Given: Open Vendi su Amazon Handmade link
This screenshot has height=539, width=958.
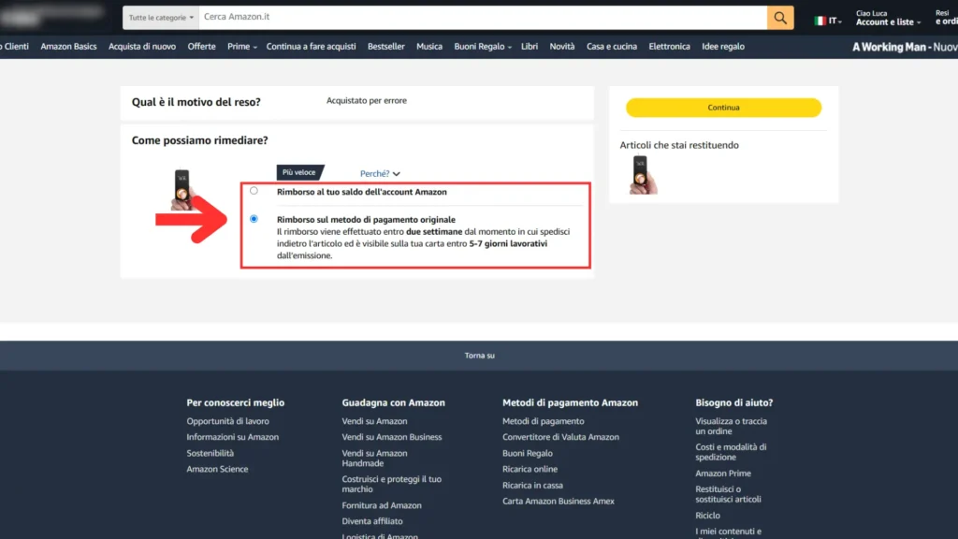Looking at the screenshot, I should tap(374, 458).
